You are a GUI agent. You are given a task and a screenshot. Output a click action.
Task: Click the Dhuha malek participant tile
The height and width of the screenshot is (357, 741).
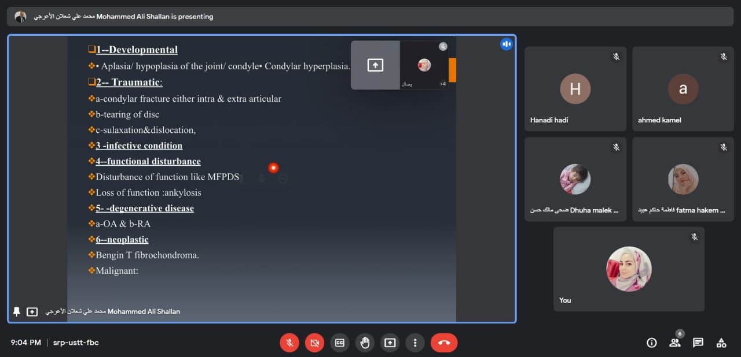coord(575,179)
